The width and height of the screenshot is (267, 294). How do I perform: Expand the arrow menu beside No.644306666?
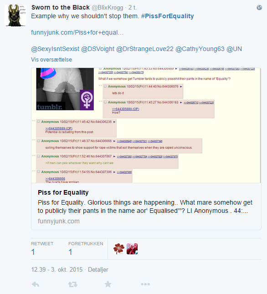(114, 141)
